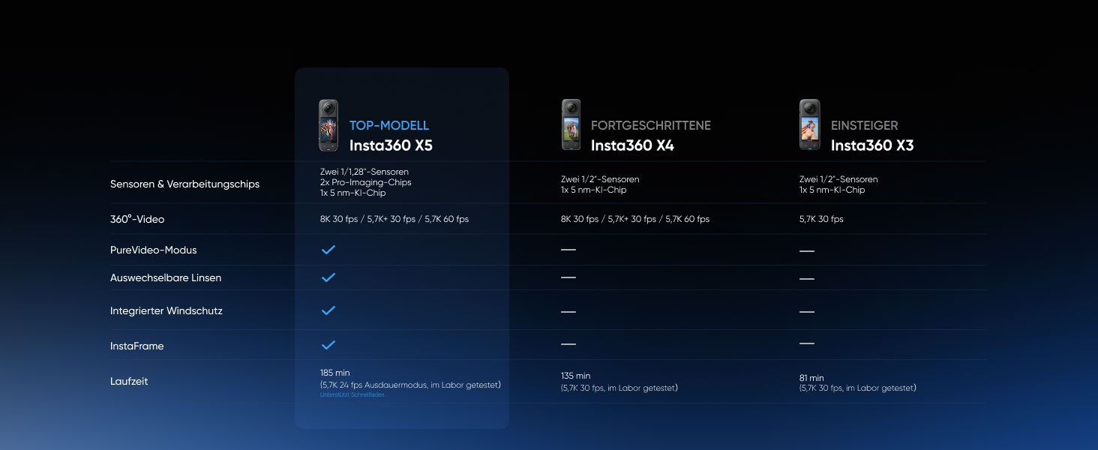1098x450 pixels.
Task: Click the X5 Auswechselbare Linsen checkmark
Action: click(328, 277)
